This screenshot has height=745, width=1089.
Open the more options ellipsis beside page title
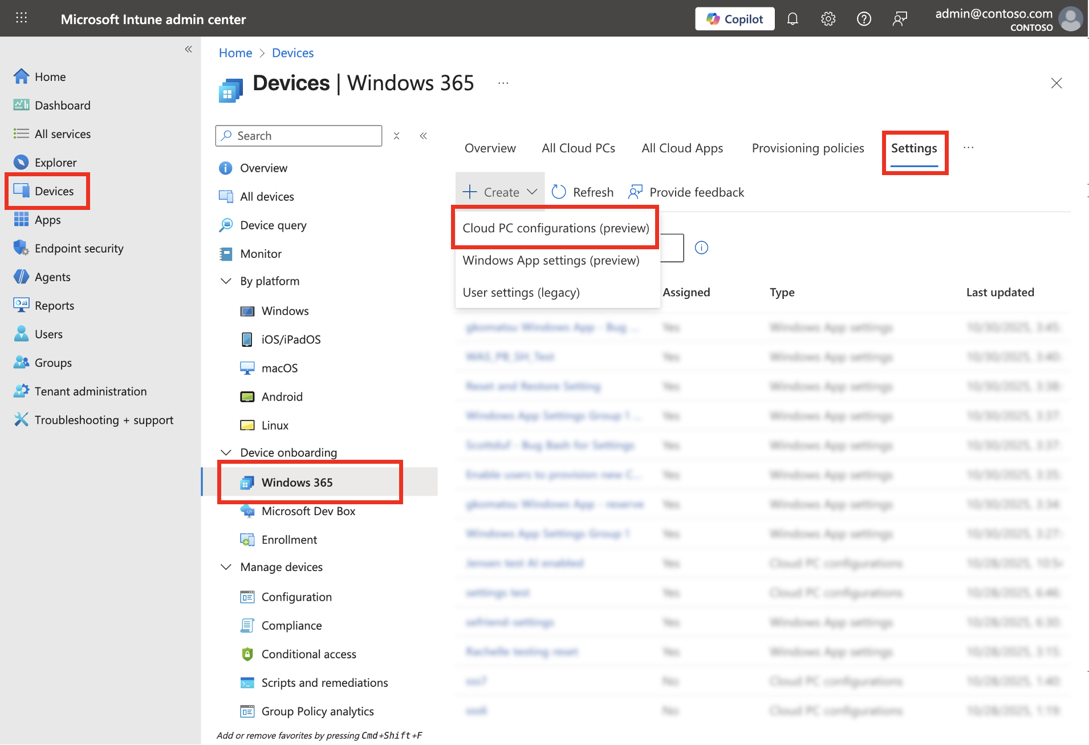click(503, 83)
